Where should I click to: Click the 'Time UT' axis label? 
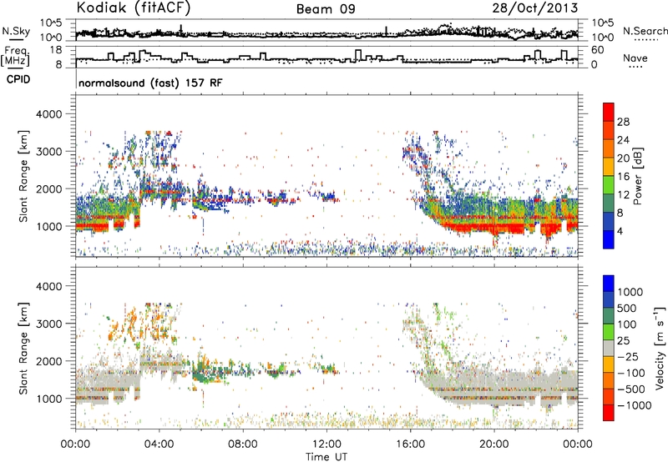326,457
